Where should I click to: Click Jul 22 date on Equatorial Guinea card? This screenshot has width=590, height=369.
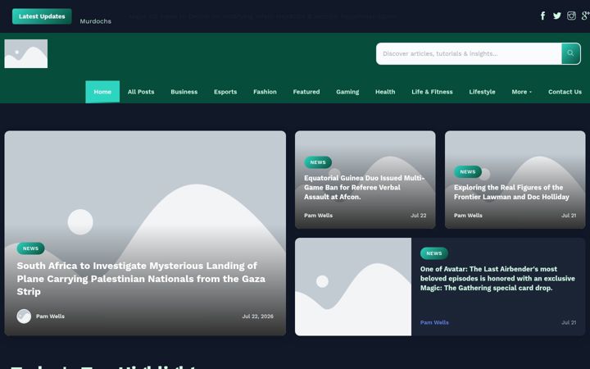pos(419,216)
